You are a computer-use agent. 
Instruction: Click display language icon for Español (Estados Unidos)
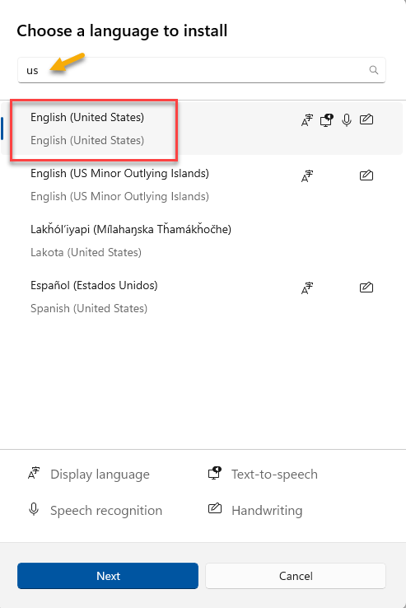click(x=306, y=288)
